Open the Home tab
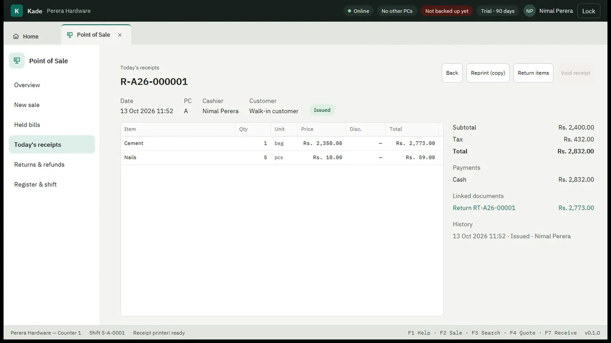This screenshot has width=611, height=343. click(26, 36)
